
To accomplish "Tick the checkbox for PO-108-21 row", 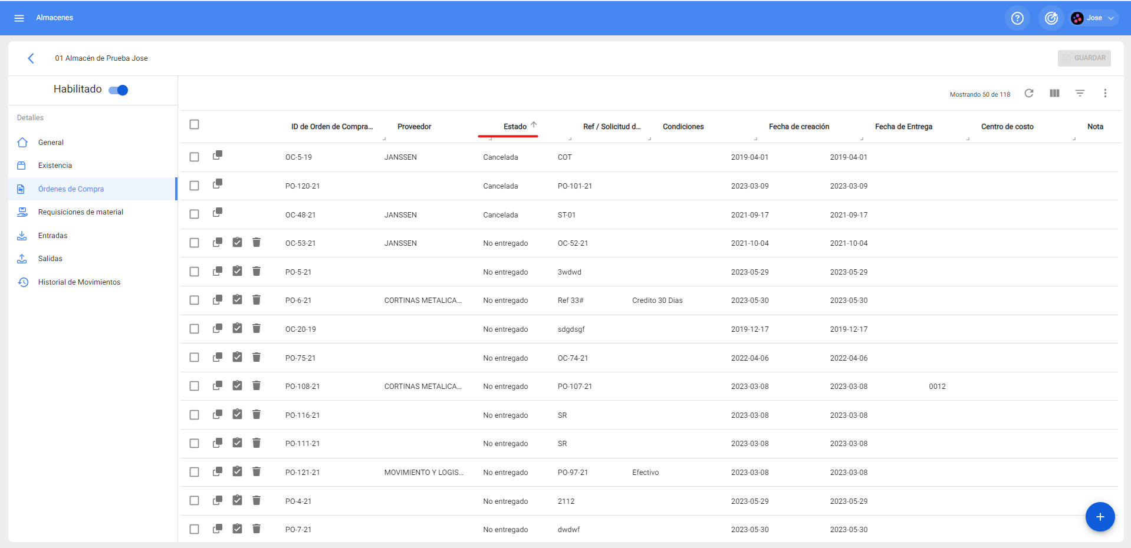I will [195, 386].
